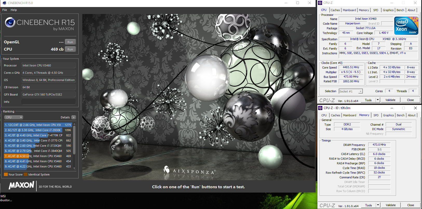422x209 pixels.
Task: Open the Details arrow button in Ranking
Action: click(74, 117)
